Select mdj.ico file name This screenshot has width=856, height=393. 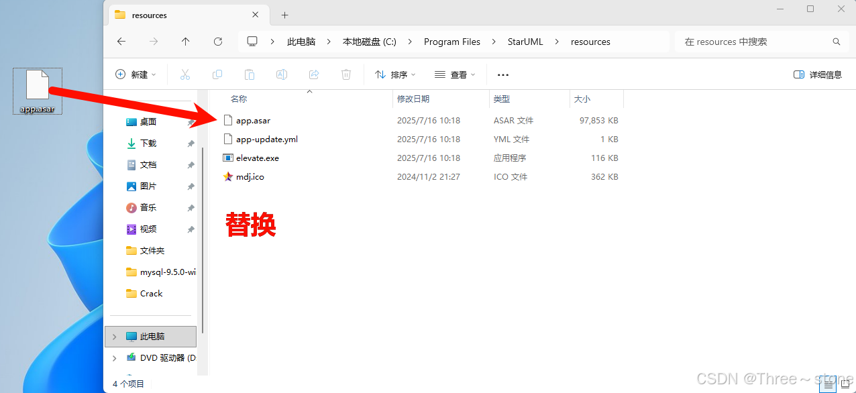(250, 177)
